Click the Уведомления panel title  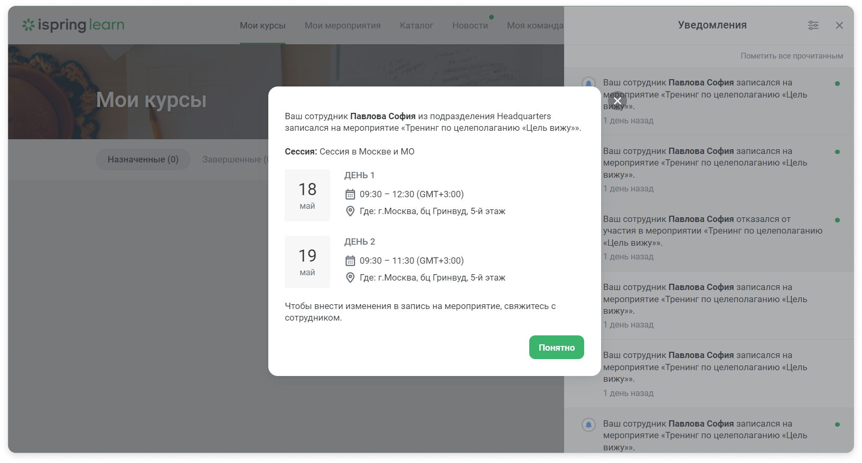click(x=712, y=25)
